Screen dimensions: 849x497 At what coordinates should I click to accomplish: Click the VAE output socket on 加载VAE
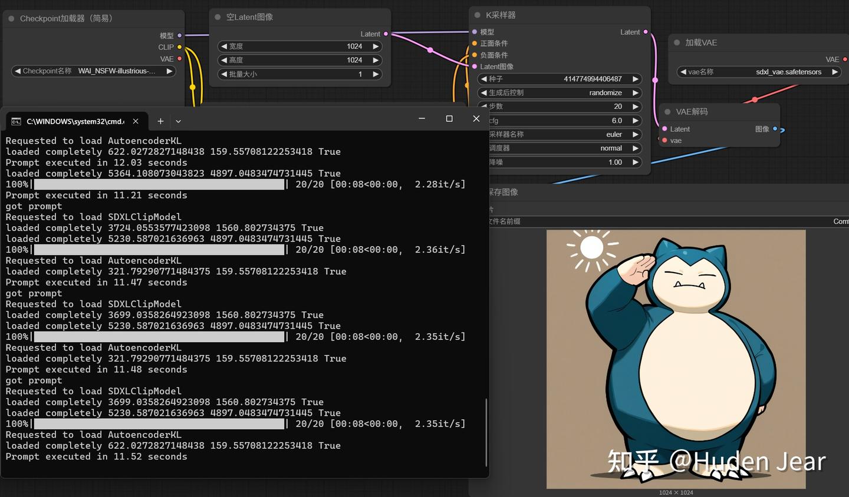845,59
